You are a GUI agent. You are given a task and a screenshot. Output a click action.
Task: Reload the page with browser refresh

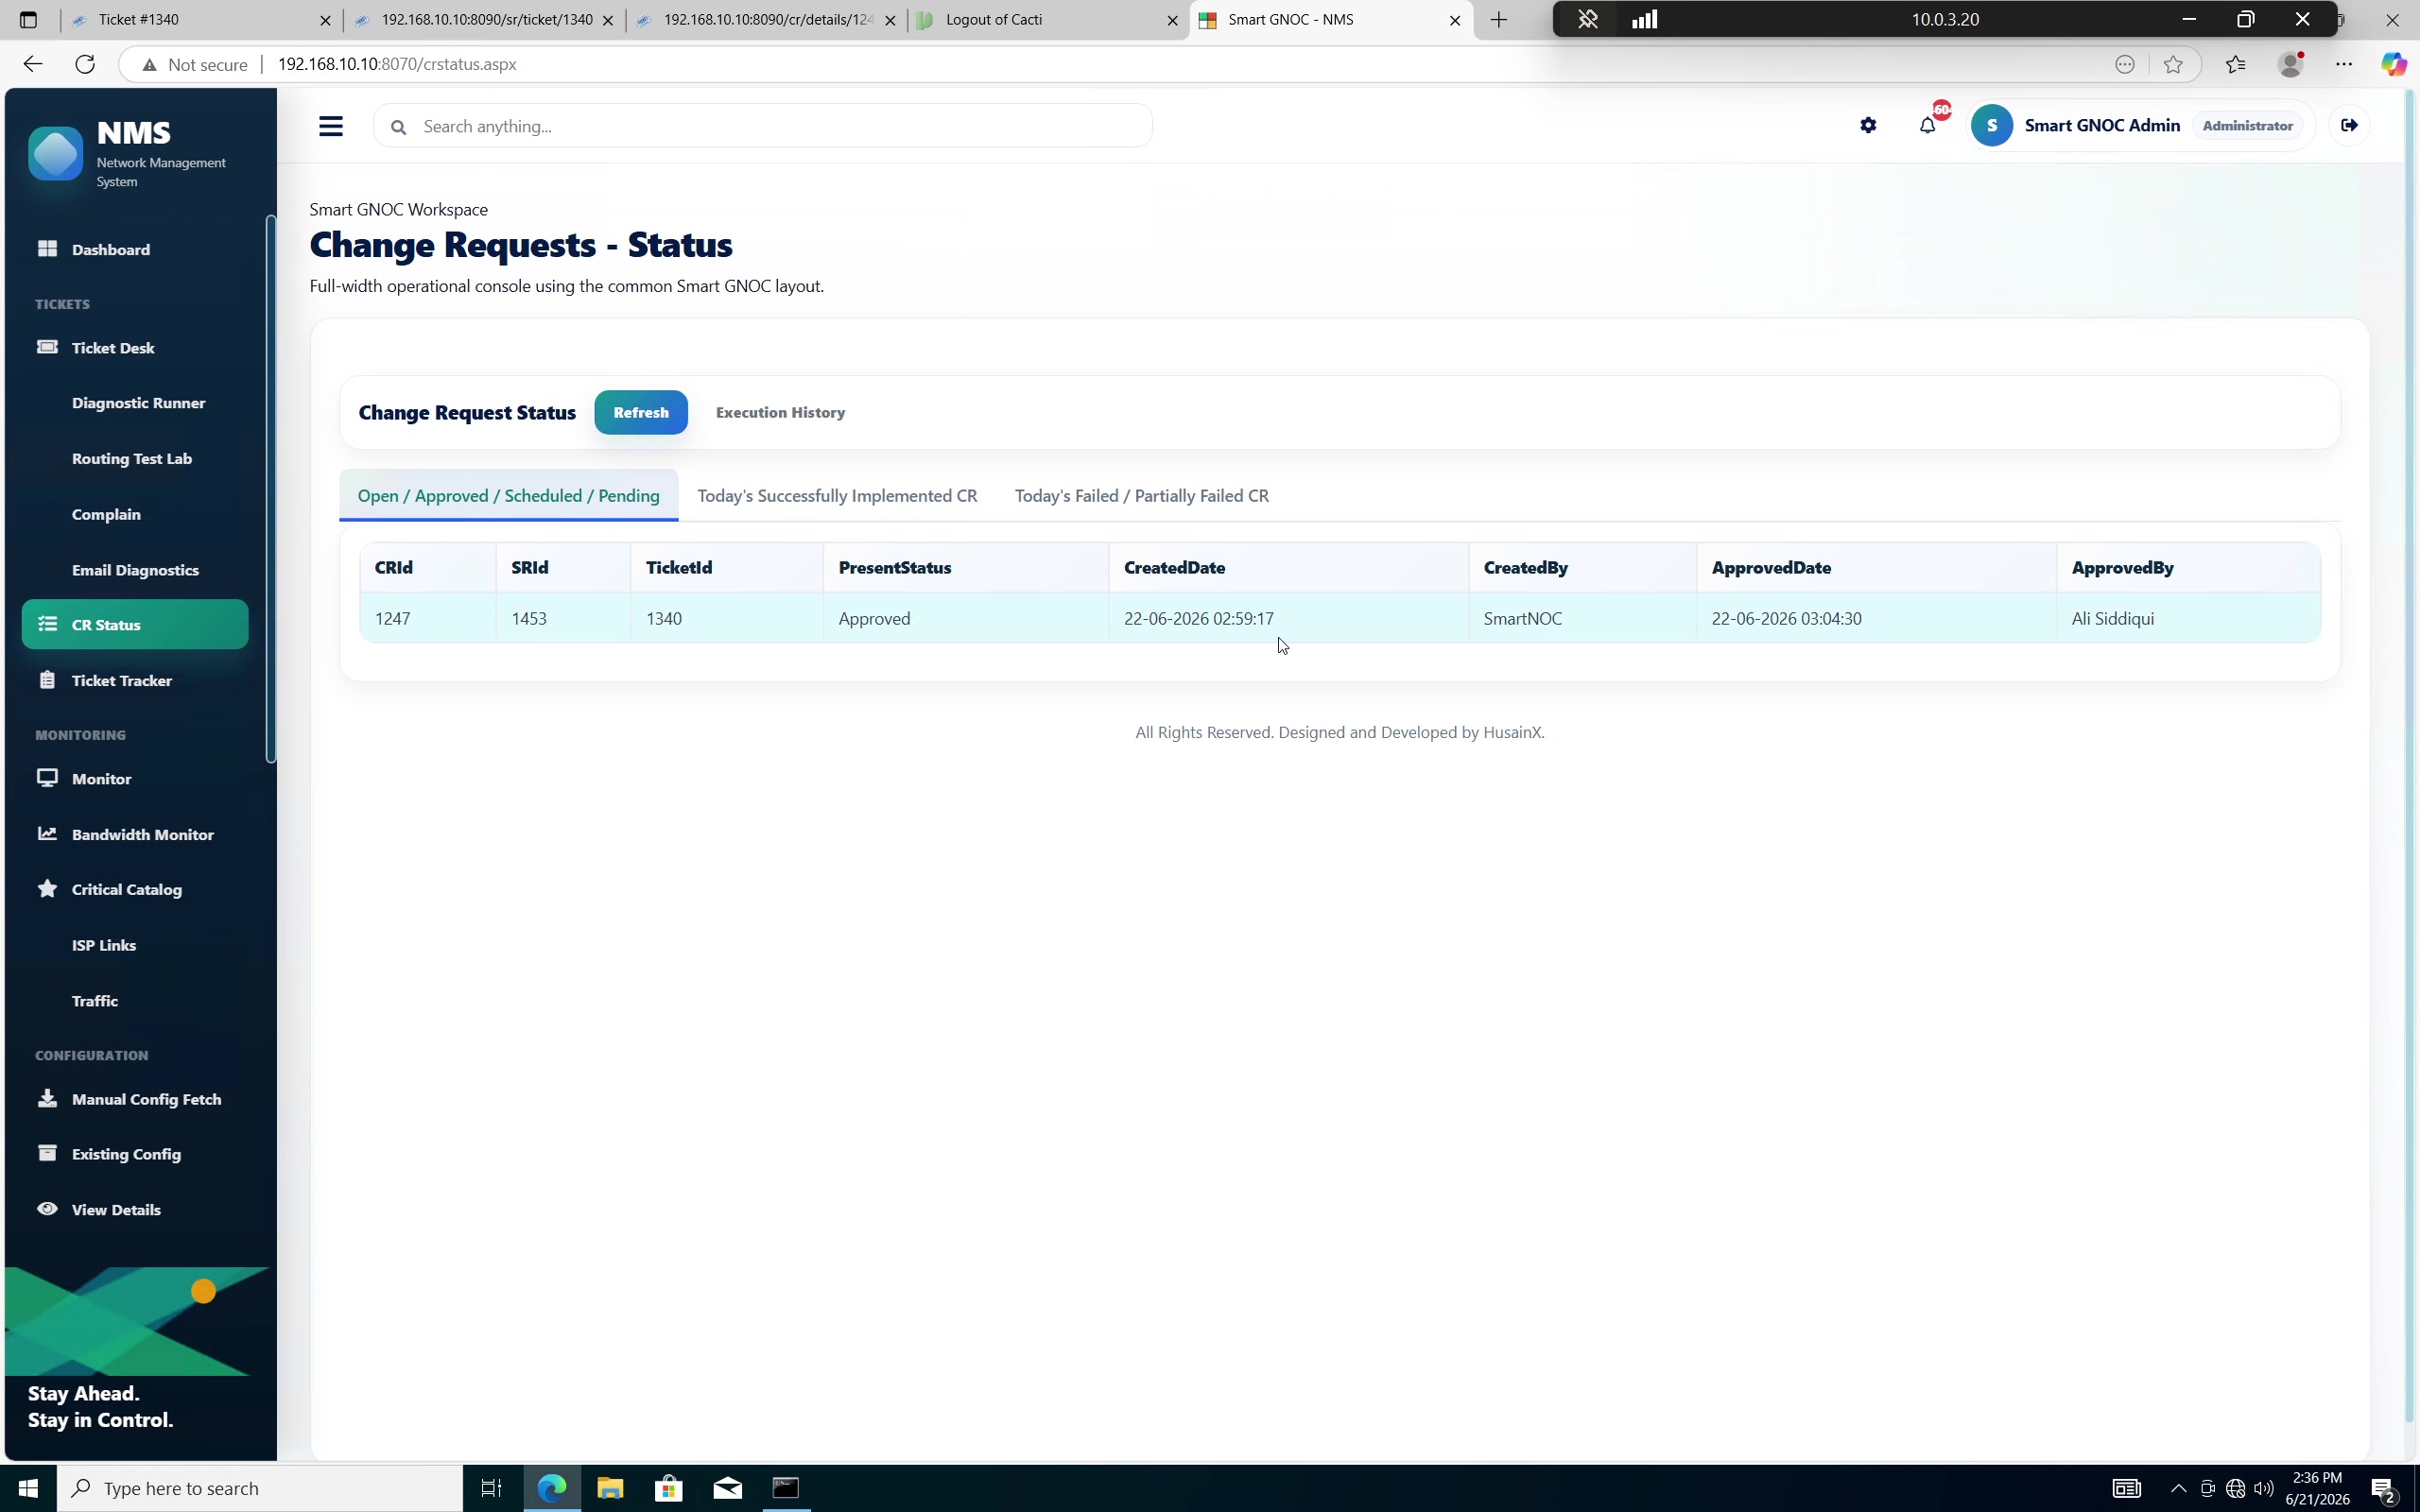pos(85,64)
